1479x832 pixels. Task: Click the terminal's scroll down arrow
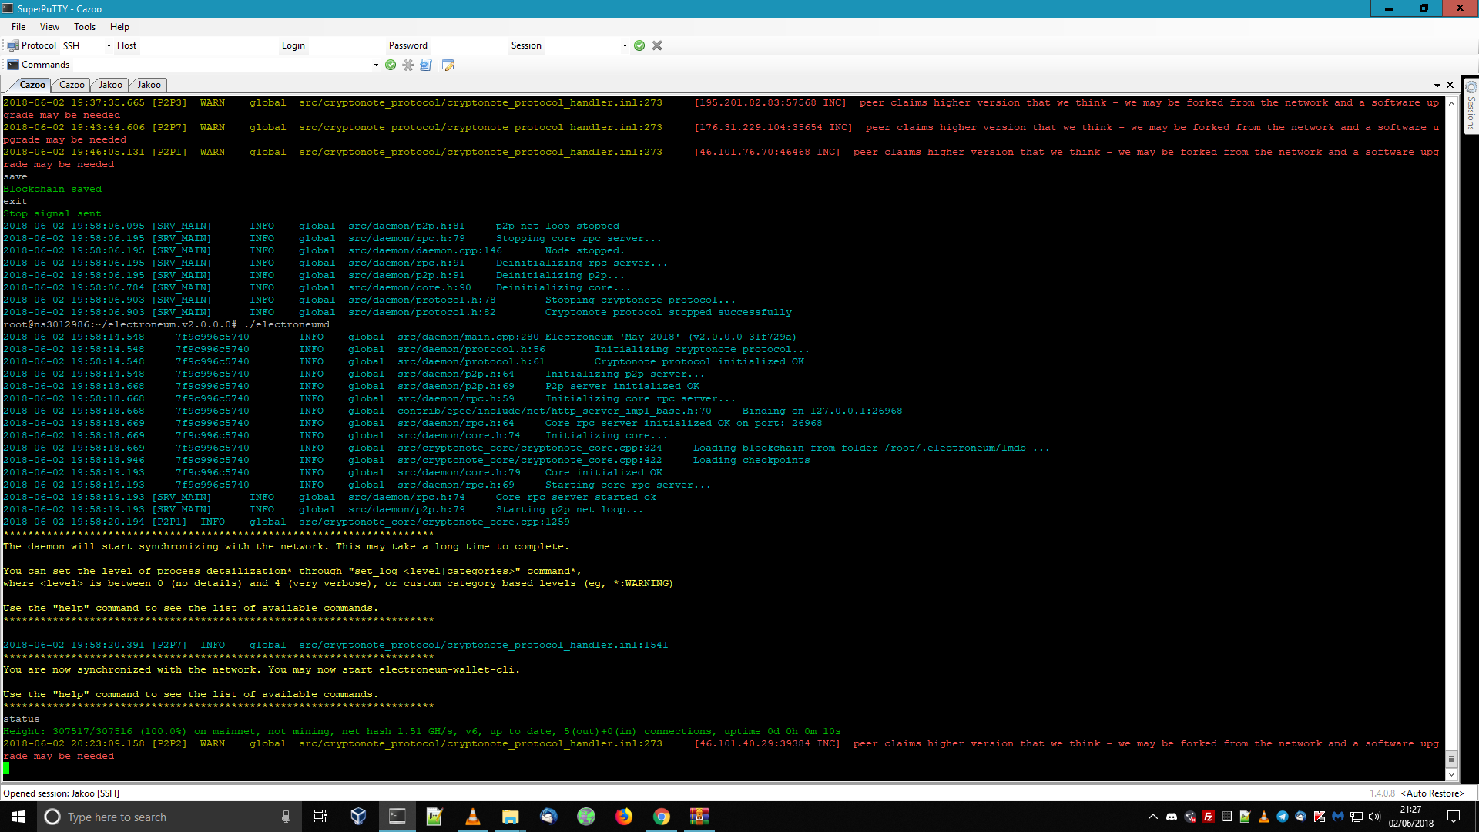pyautogui.click(x=1451, y=774)
